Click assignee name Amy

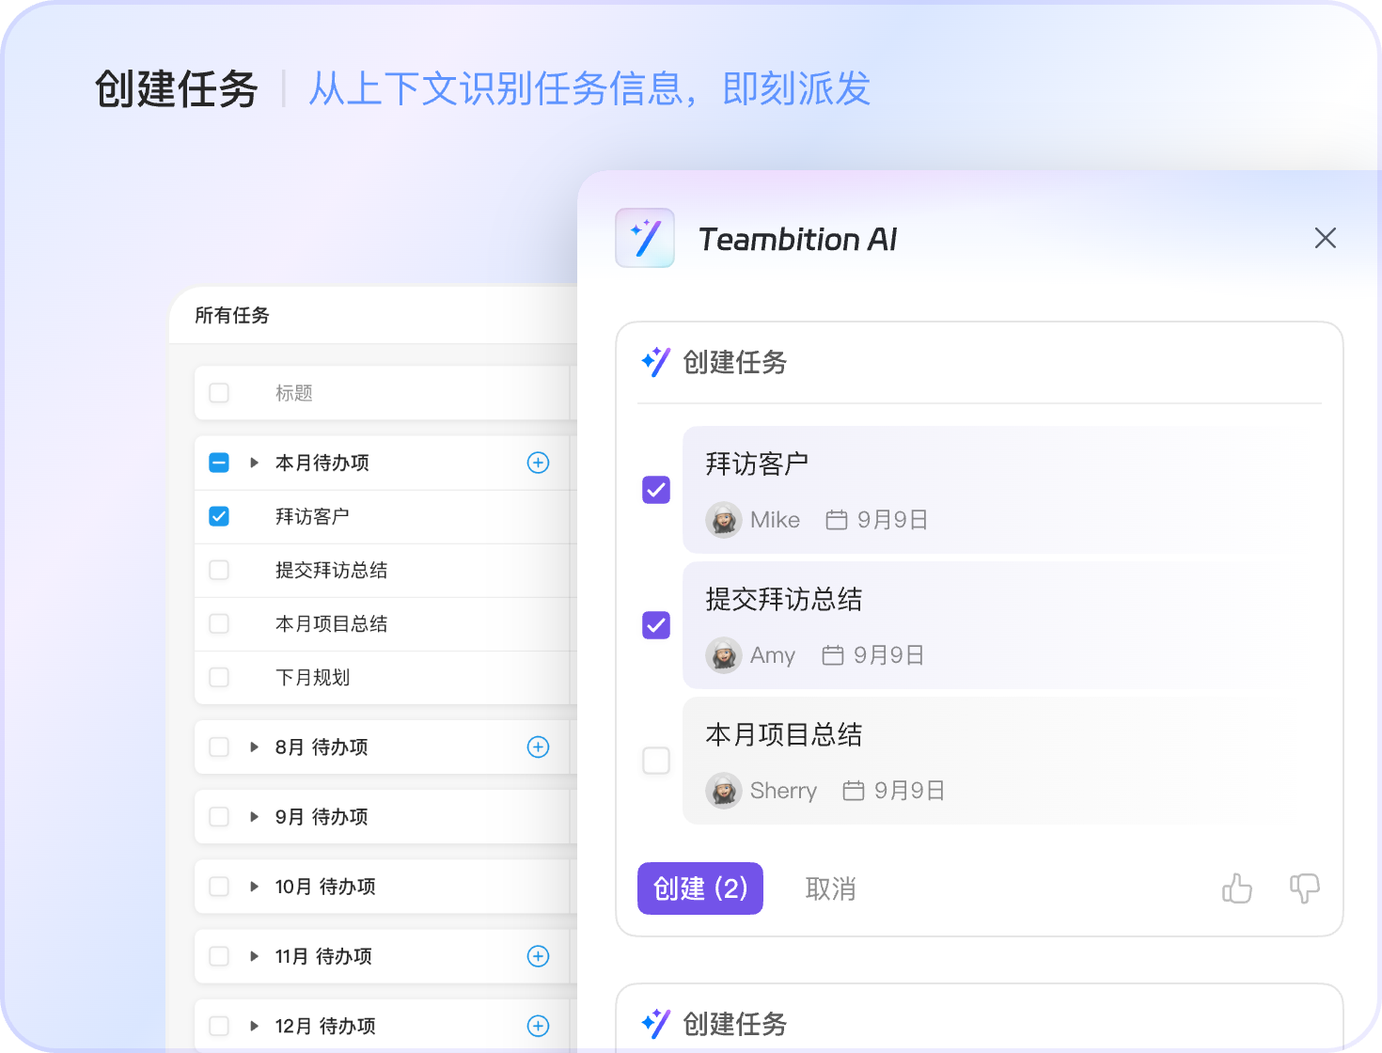[x=773, y=655]
